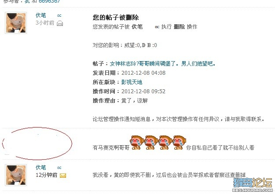Click the ∝ symbol before 执行 in the notice
Screen dimensions: 275x194
tap(157, 27)
